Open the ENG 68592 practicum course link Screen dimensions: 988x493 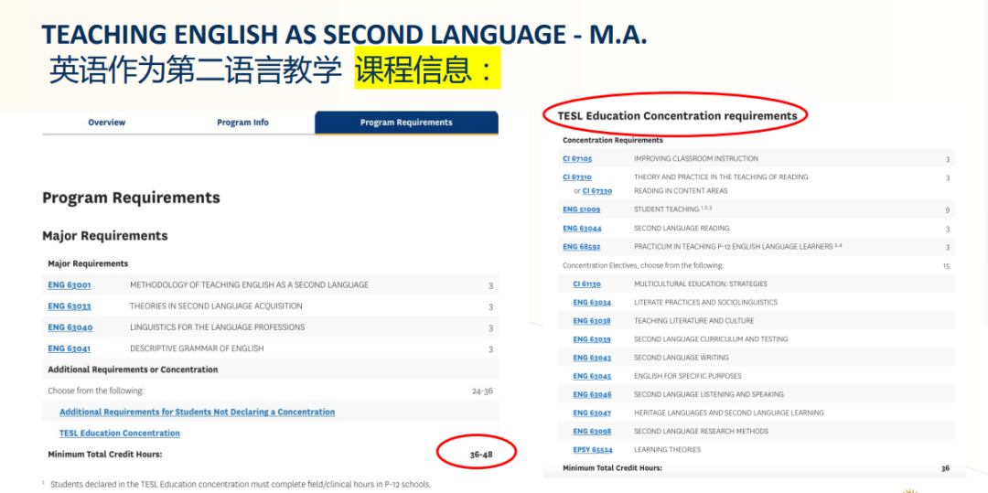click(x=582, y=247)
